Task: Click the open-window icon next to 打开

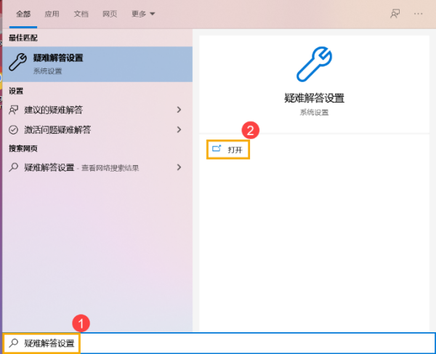Action: 217,148
